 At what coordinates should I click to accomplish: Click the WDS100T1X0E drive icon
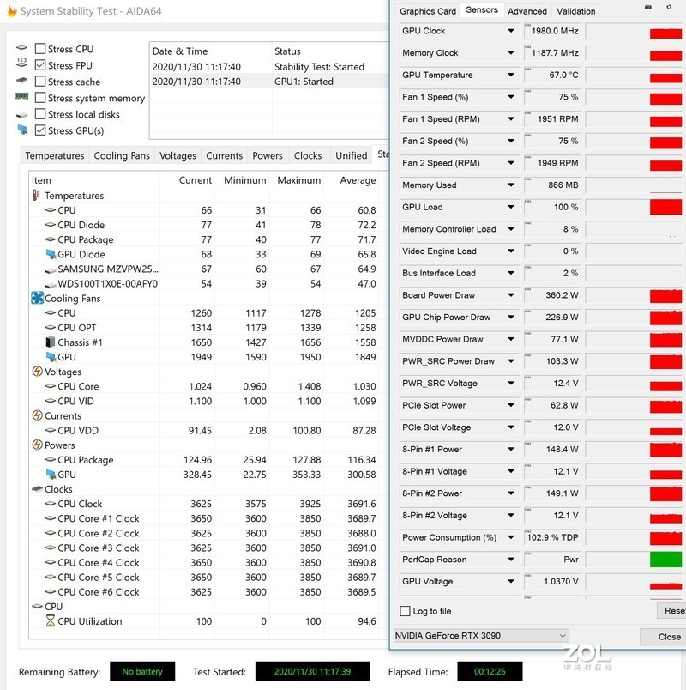(x=51, y=285)
